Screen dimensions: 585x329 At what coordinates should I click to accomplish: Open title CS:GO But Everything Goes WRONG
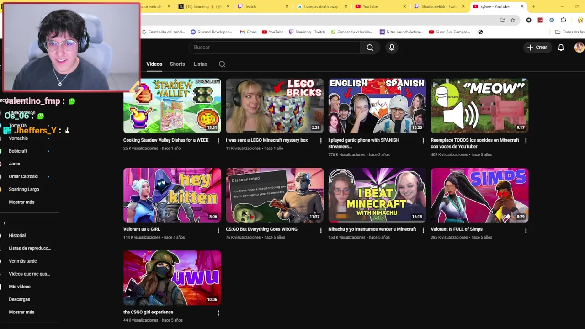coord(261,229)
